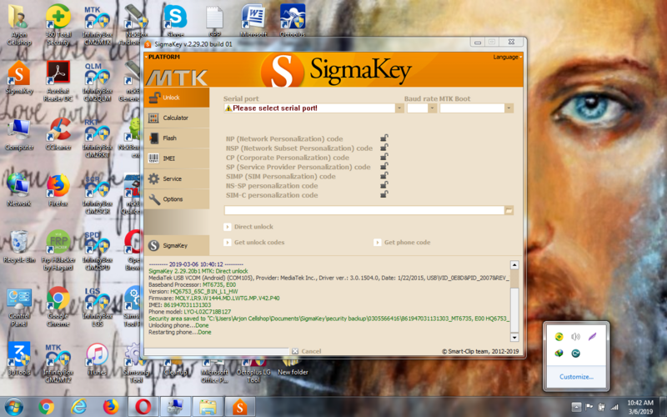Click Customize... in the tray popup
This screenshot has height=417, width=667.
pos(576,377)
